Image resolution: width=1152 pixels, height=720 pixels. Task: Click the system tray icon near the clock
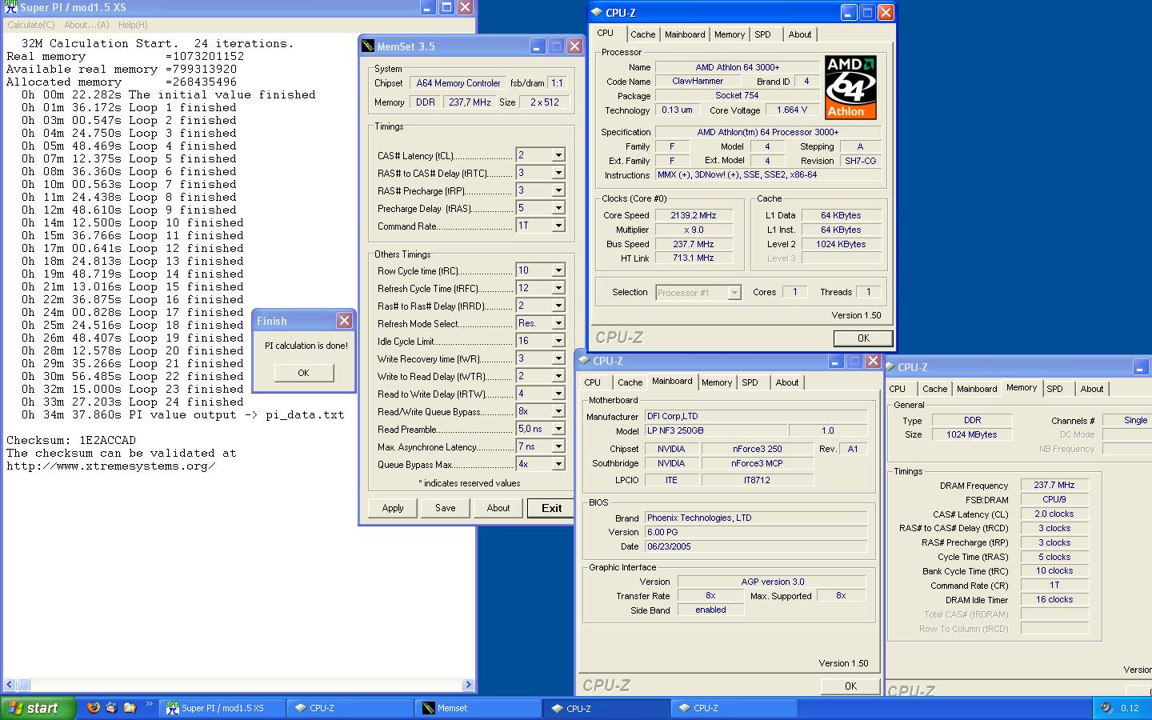[1106, 708]
